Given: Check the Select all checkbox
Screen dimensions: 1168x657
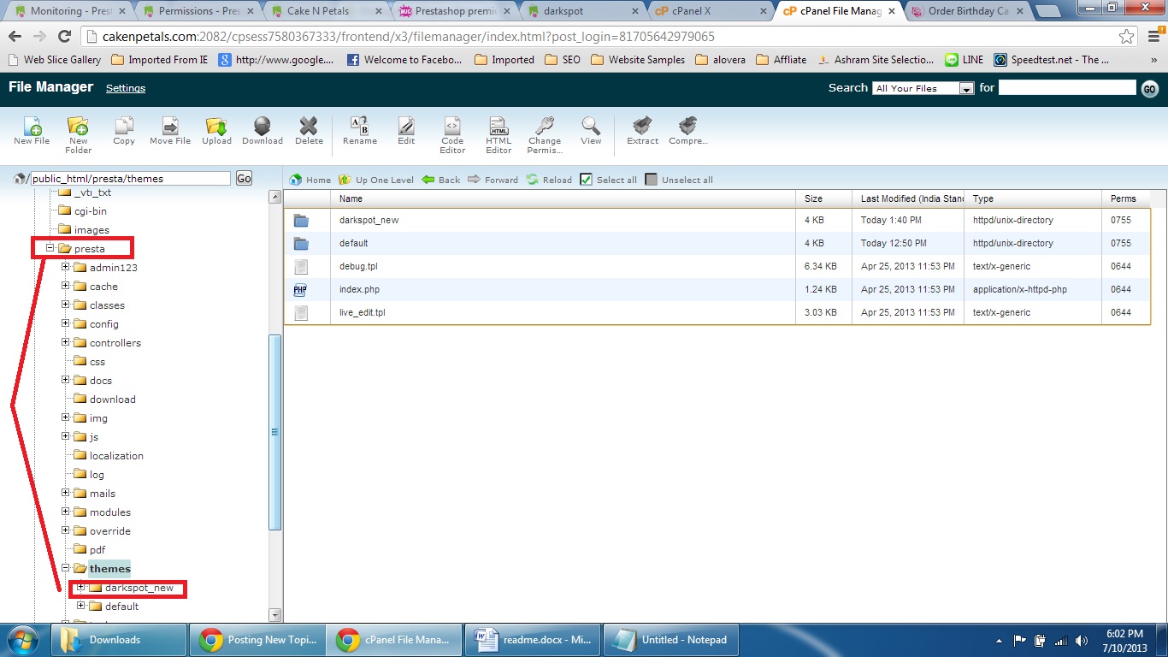Looking at the screenshot, I should (x=586, y=180).
